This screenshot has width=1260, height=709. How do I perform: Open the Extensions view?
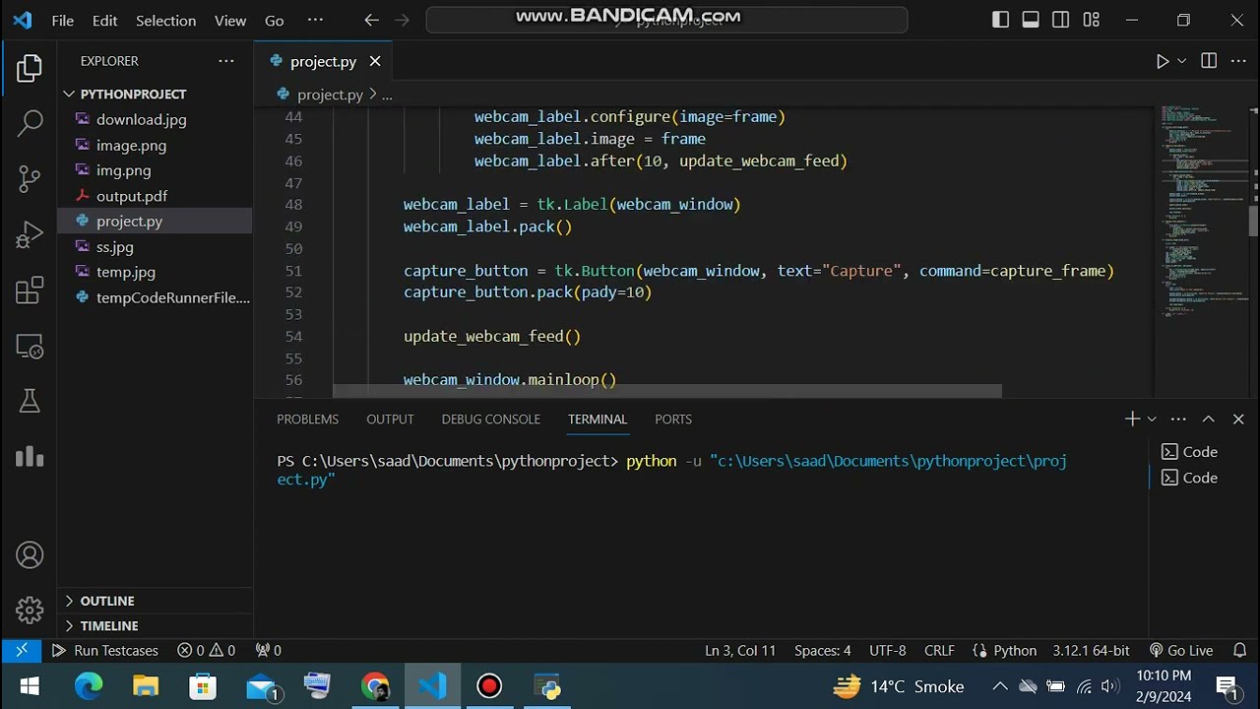[30, 290]
